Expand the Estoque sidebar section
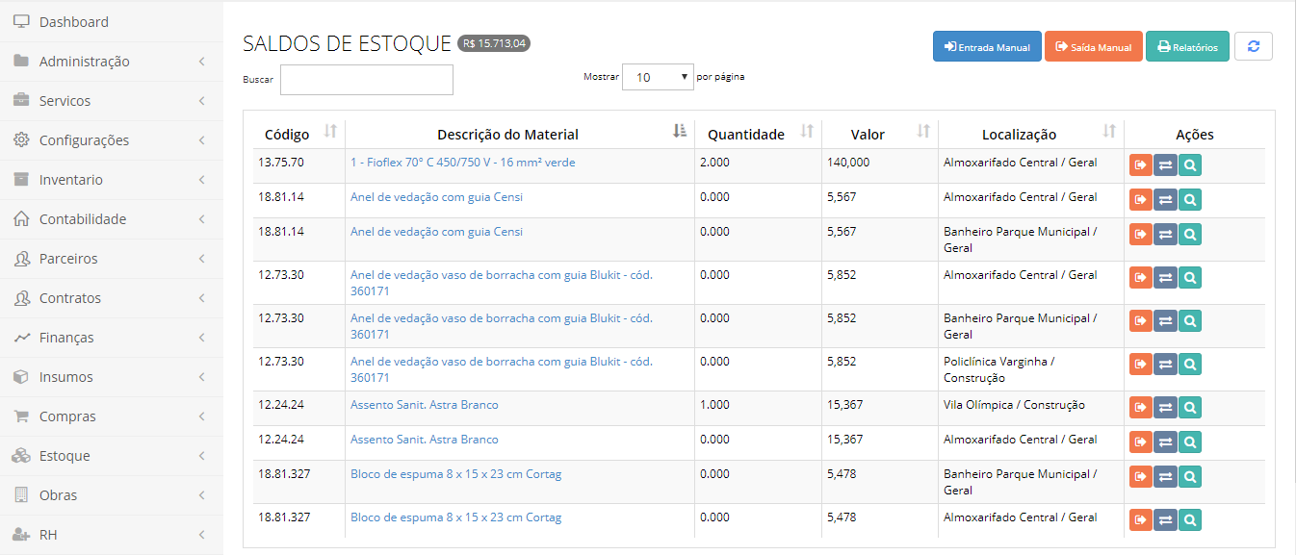 coord(112,456)
